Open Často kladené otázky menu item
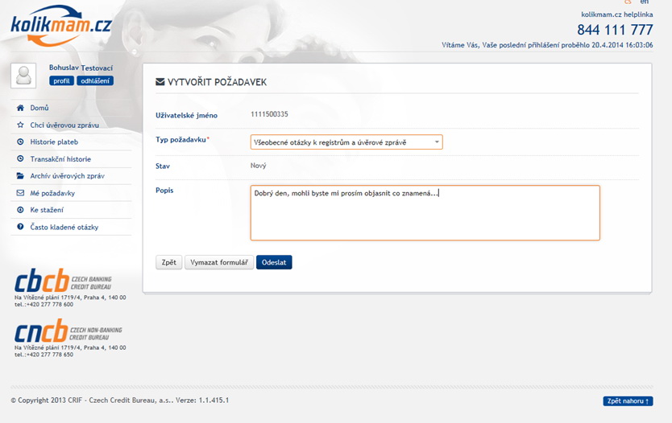The image size is (672, 423). [x=64, y=228]
